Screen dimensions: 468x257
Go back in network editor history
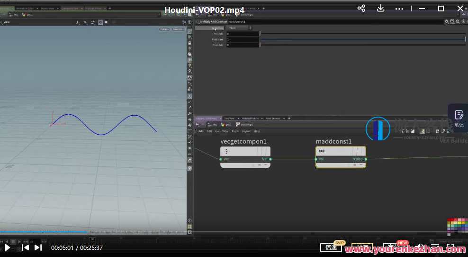[197, 124]
